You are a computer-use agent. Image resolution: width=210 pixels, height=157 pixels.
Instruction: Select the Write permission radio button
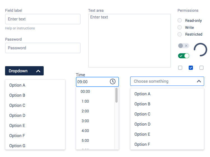pos(179,27)
